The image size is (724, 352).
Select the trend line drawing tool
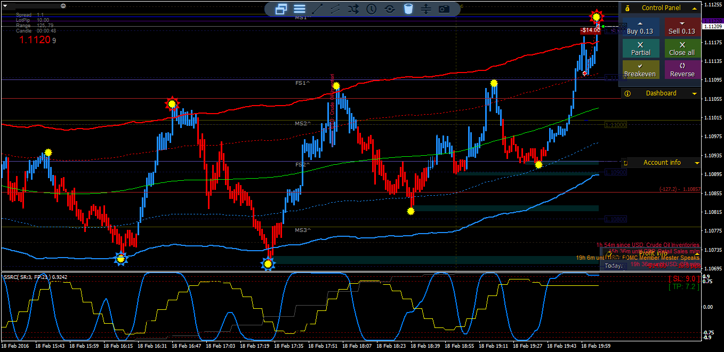tap(318, 9)
